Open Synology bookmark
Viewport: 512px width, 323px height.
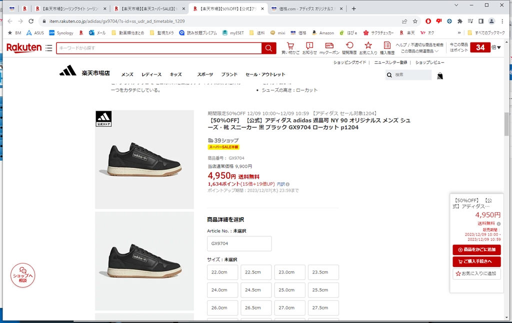pyautogui.click(x=61, y=33)
